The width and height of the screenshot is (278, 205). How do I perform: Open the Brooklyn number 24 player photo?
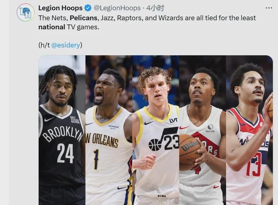[62, 130]
